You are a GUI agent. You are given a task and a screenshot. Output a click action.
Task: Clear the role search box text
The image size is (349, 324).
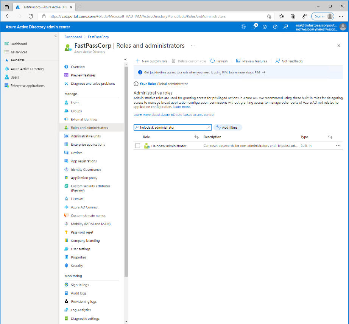click(209, 128)
